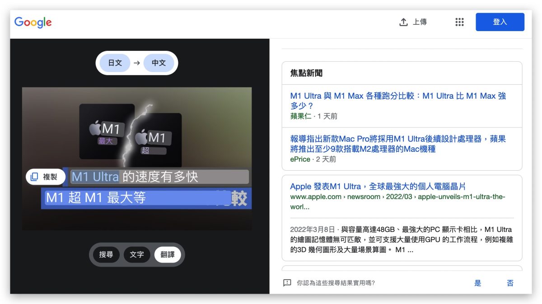Click the 上傳 upload label

(x=420, y=22)
